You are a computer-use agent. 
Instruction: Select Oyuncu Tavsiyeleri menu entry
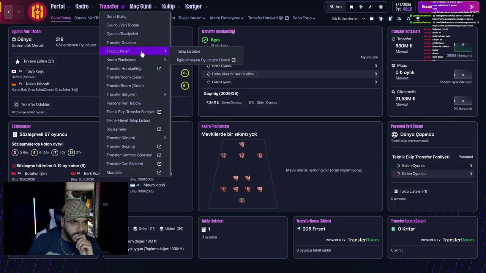(122, 34)
